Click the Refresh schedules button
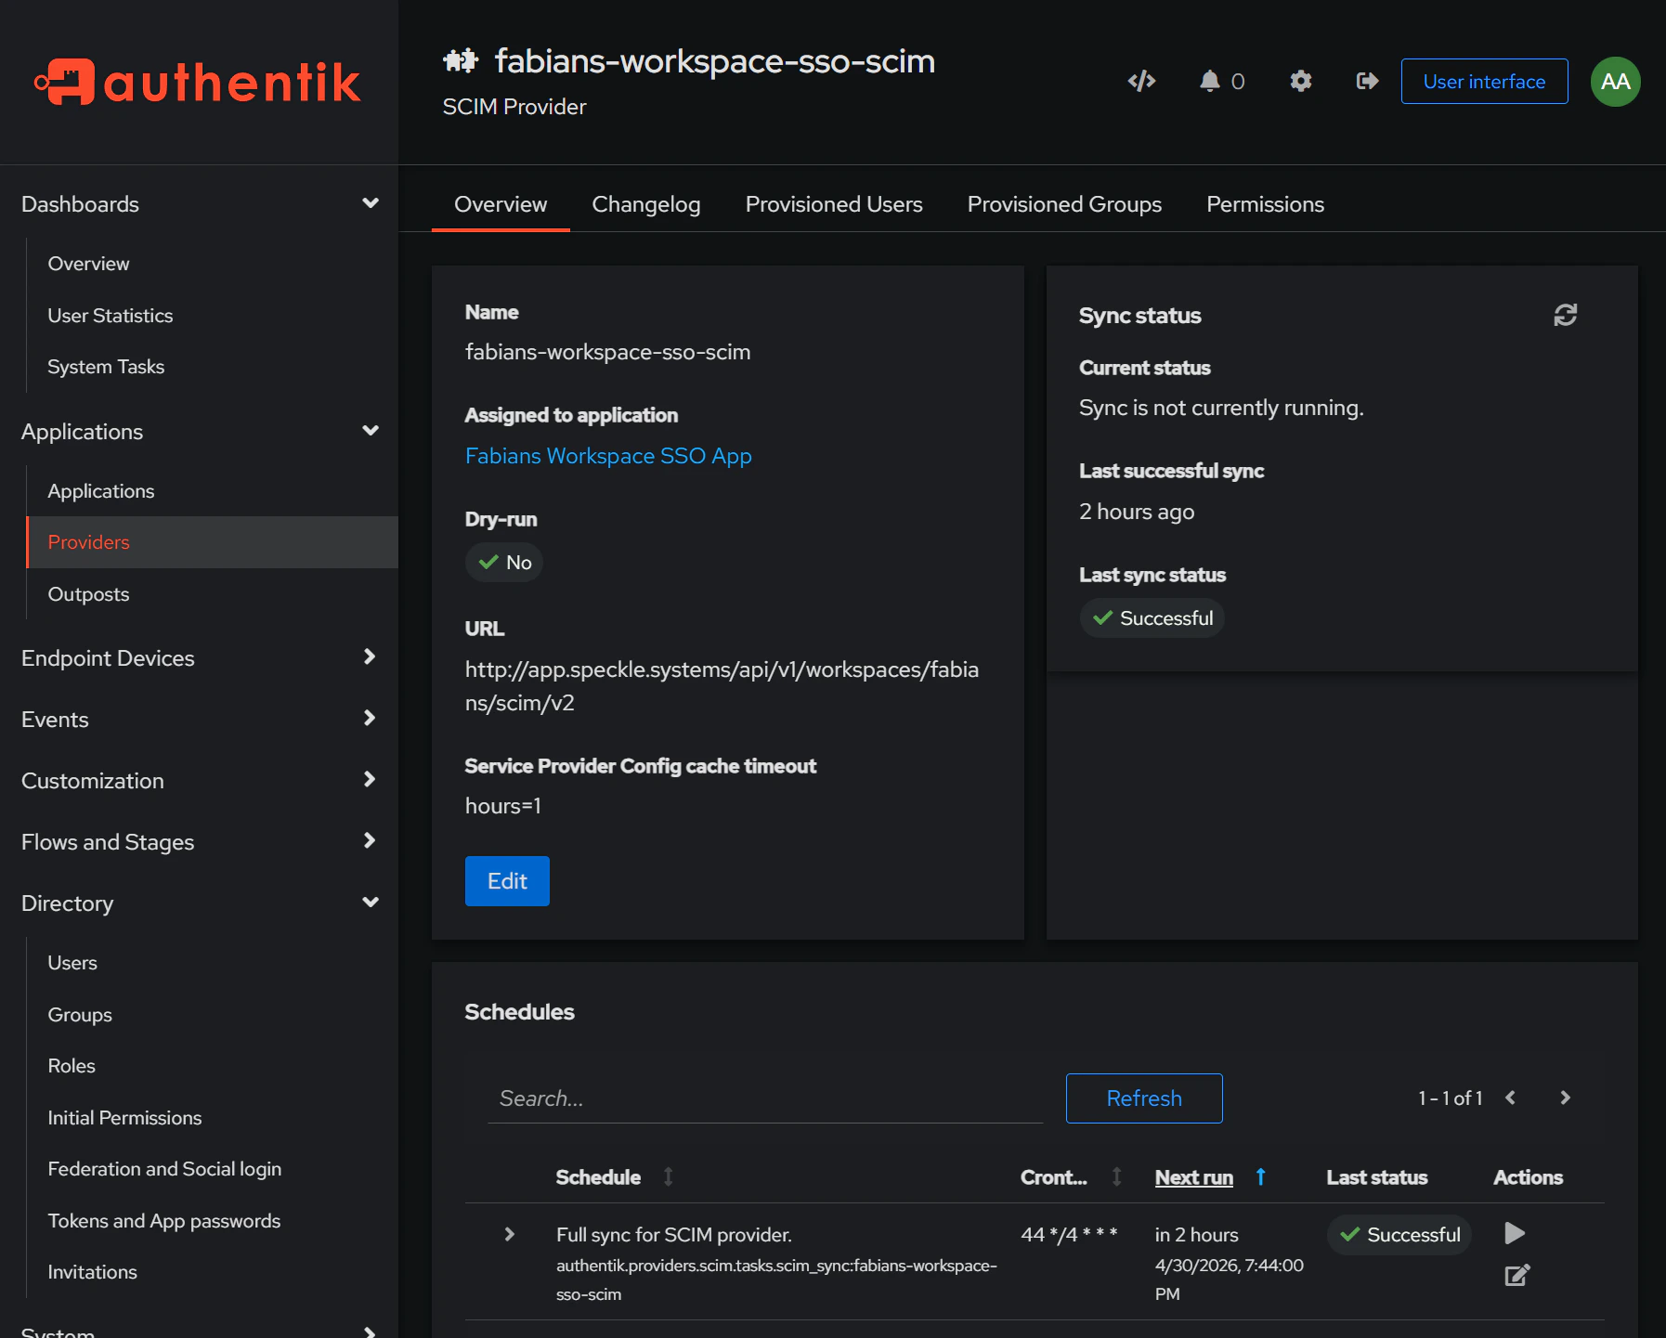Screen dimensions: 1666x1338 click(1144, 1098)
